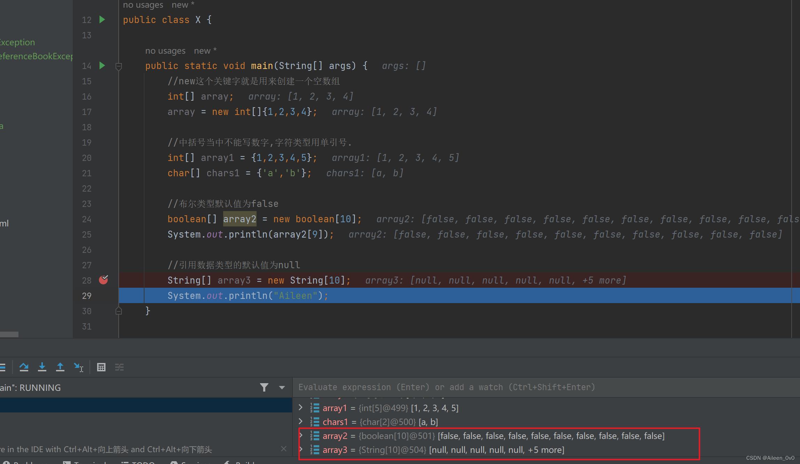Click the Run to Cursor icon

click(x=78, y=367)
